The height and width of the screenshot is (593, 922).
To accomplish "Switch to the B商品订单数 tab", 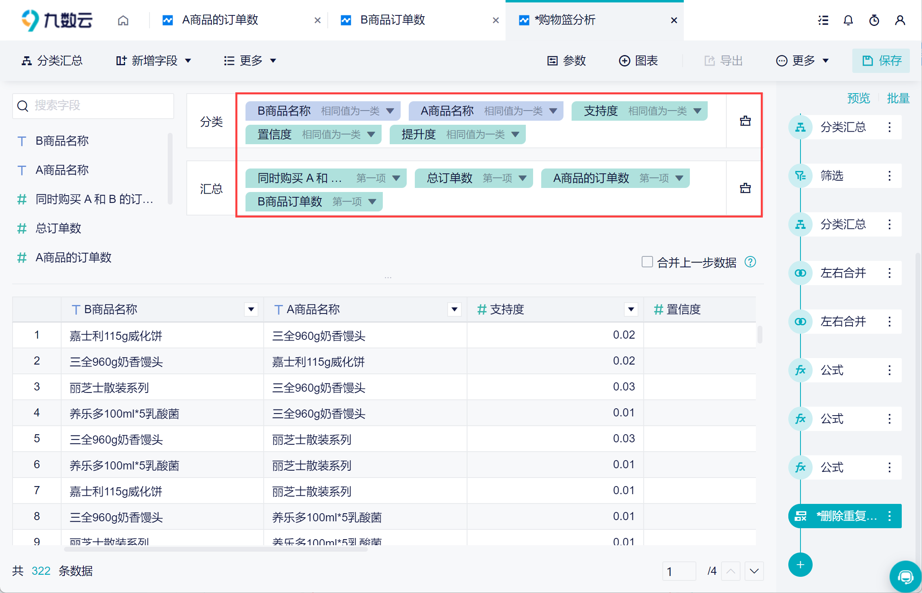I will point(392,20).
